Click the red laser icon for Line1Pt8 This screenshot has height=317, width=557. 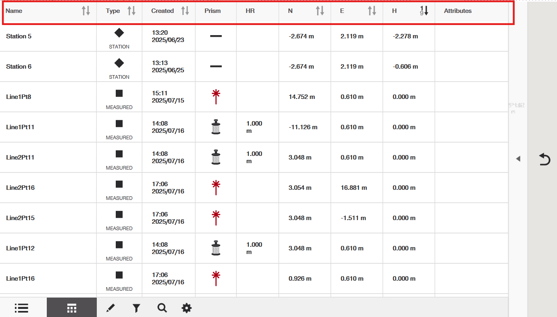click(216, 97)
